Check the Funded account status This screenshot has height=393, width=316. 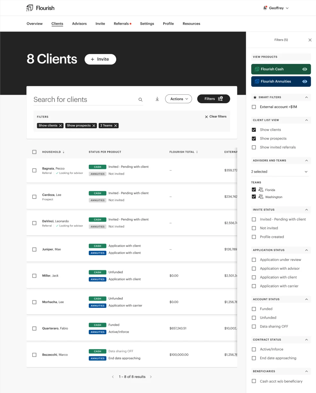click(254, 309)
